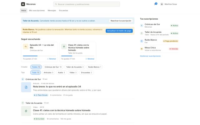This screenshot has width=200, height=125.
Task: Open Martina Sosa's avatar icon
Action: coord(162,4)
